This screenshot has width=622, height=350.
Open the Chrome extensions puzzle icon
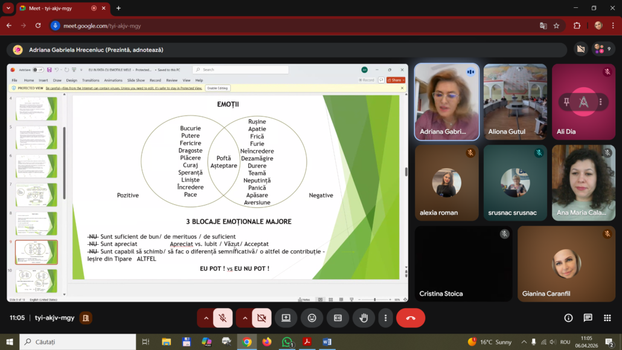(x=577, y=26)
